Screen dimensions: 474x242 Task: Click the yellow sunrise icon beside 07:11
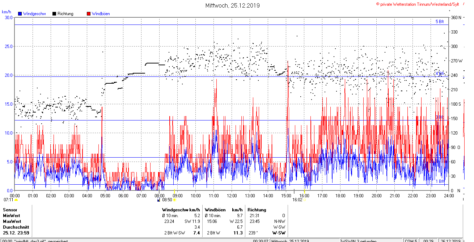[x=16, y=199]
